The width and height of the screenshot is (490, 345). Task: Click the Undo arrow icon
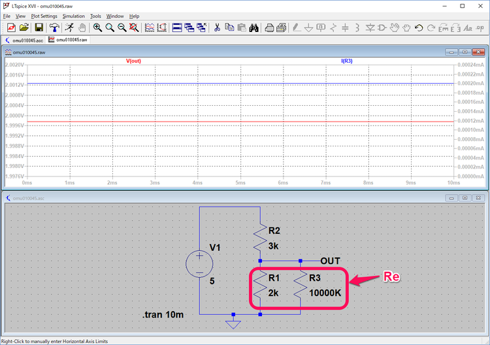tap(419, 27)
